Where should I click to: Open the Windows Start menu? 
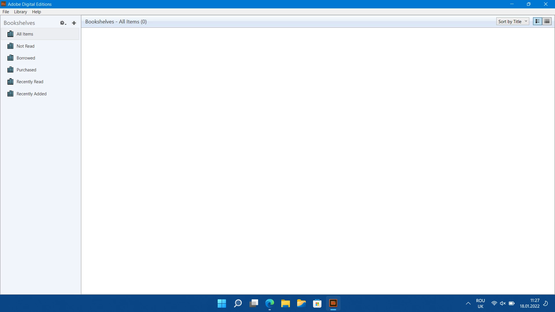coord(222,303)
